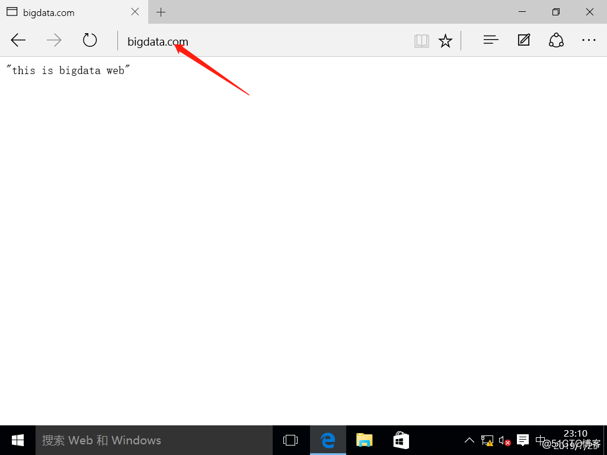Open the Share icon
This screenshot has height=455, width=607.
pyautogui.click(x=556, y=40)
